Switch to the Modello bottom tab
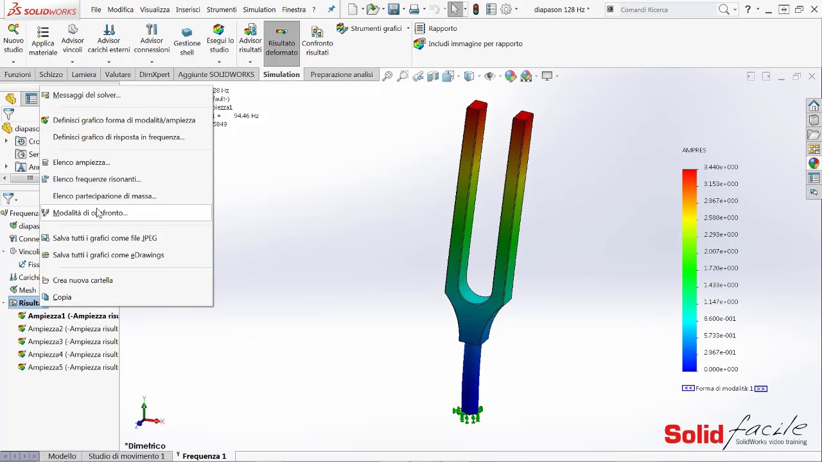The image size is (822, 462). [x=62, y=456]
